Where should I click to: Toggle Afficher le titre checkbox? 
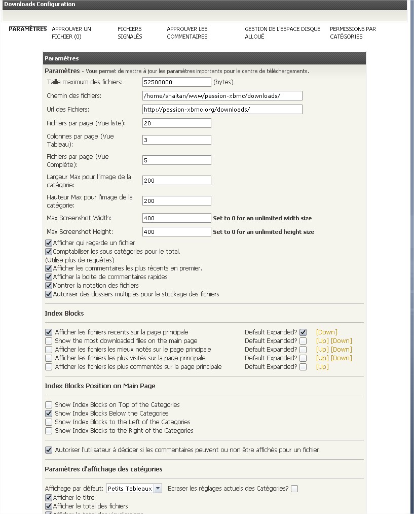point(49,498)
